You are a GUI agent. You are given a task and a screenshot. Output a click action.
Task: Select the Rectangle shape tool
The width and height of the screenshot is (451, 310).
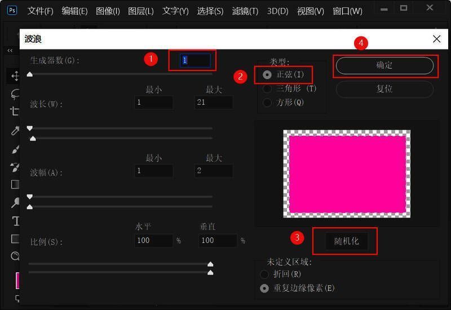point(15,238)
